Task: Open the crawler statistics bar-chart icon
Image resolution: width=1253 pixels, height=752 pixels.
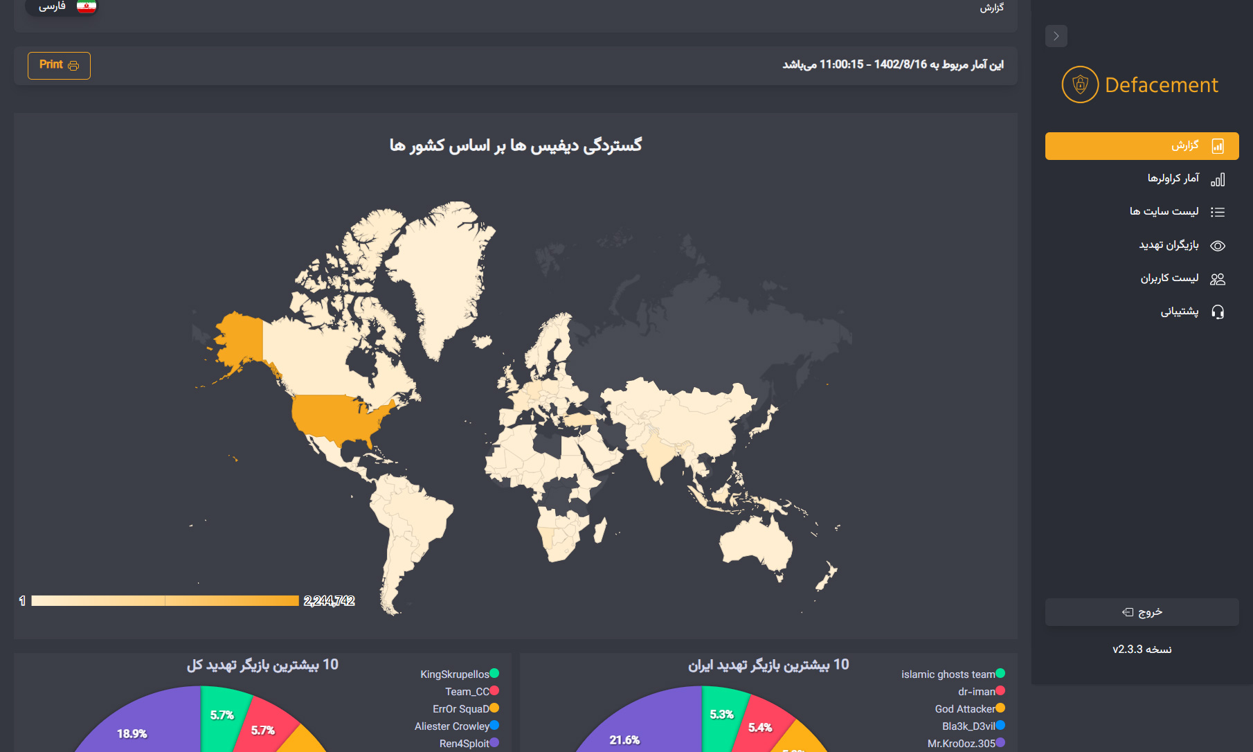Action: tap(1218, 180)
